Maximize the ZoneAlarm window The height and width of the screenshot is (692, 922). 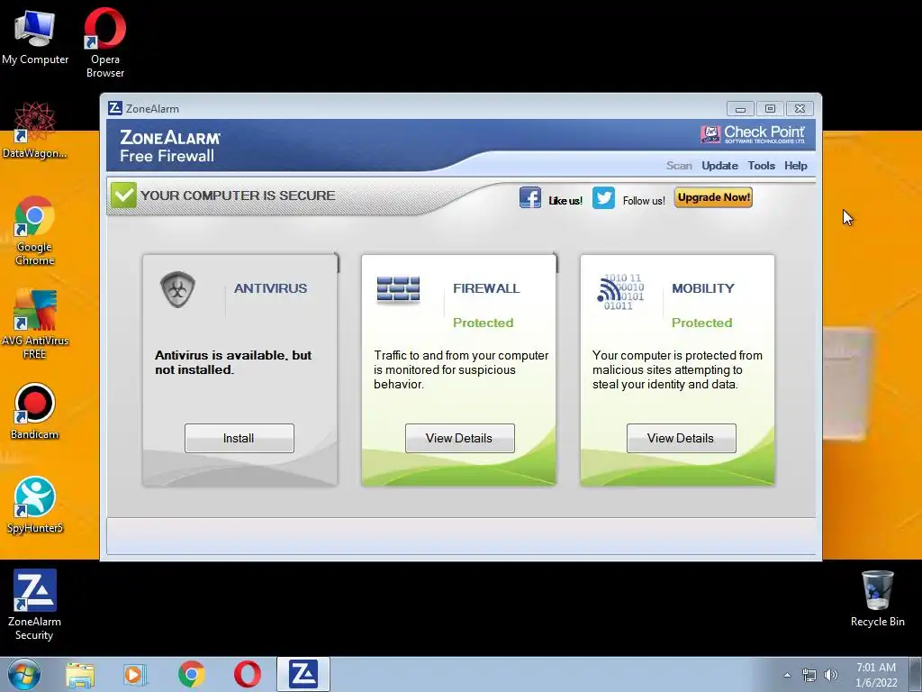[770, 109]
